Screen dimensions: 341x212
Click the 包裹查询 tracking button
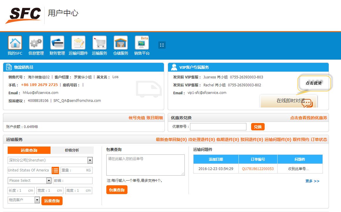[x=117, y=190]
